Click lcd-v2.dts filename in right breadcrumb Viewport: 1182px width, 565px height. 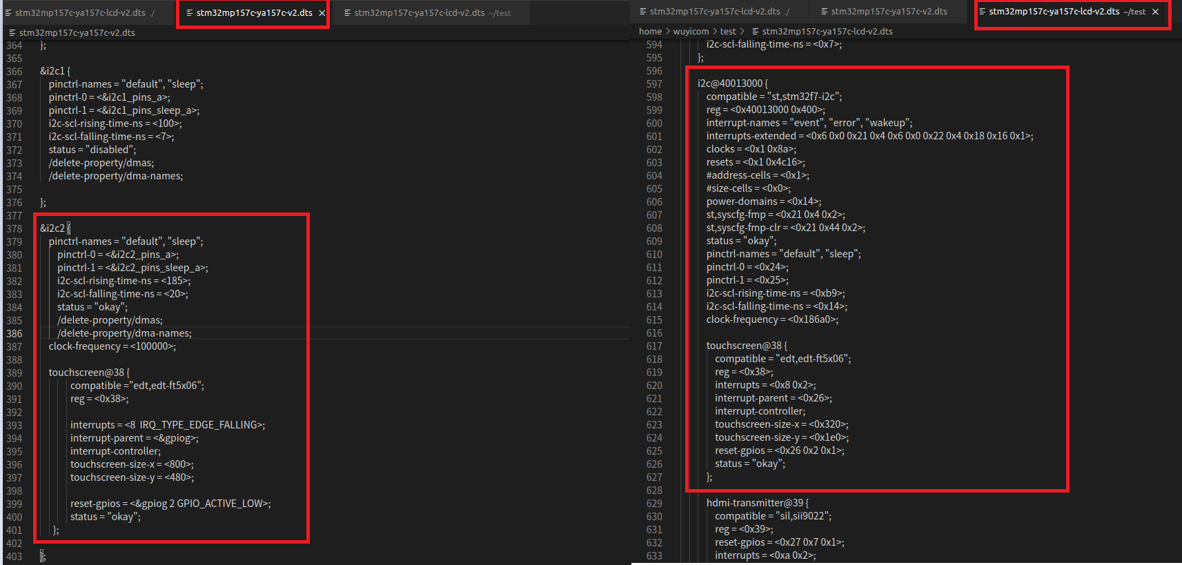(827, 32)
